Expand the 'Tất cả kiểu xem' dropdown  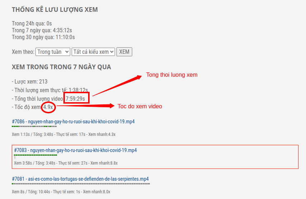point(93,52)
